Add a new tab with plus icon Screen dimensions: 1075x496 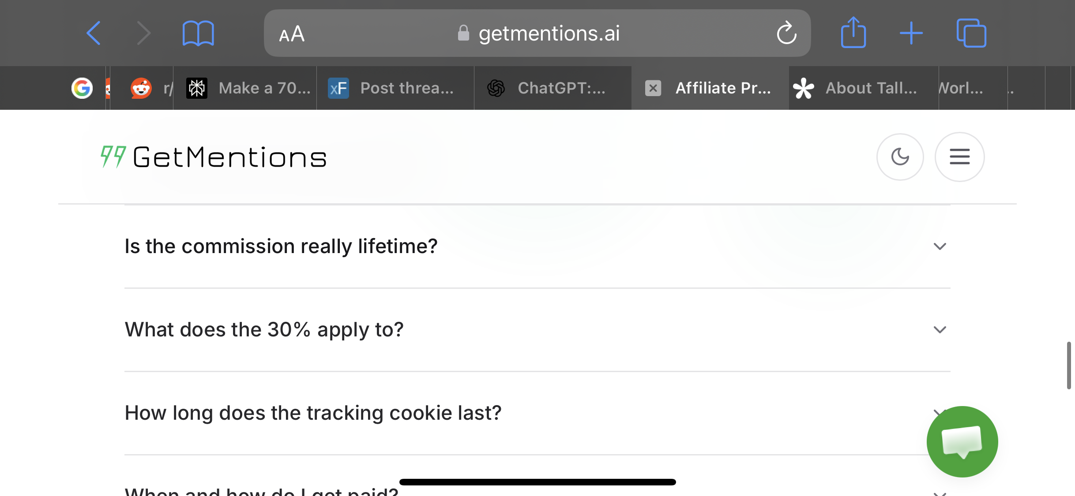tap(911, 33)
